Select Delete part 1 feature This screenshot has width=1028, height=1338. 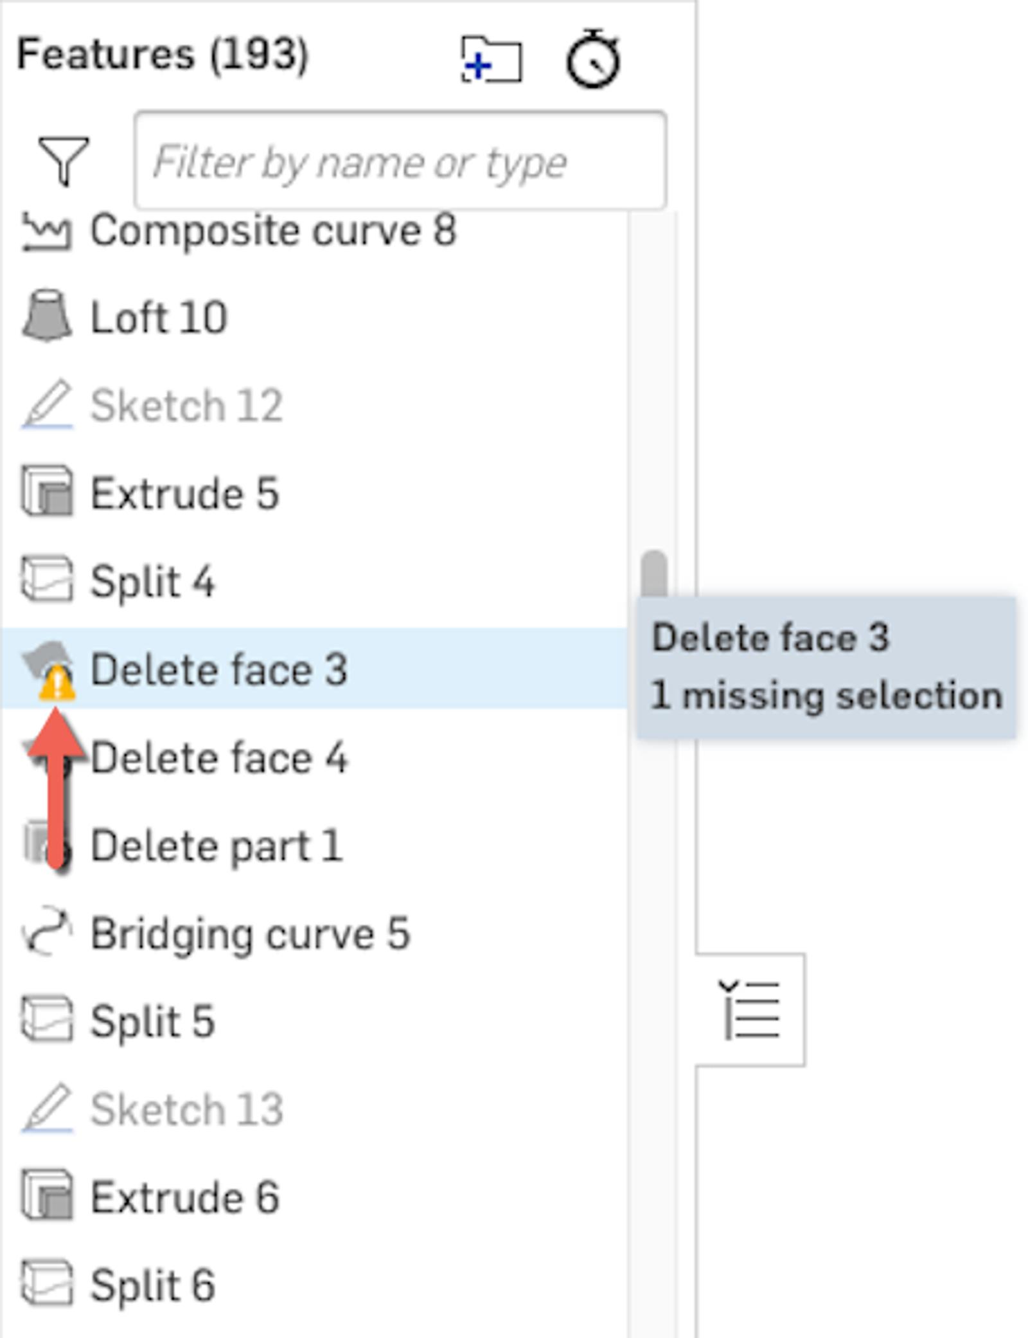(x=216, y=845)
